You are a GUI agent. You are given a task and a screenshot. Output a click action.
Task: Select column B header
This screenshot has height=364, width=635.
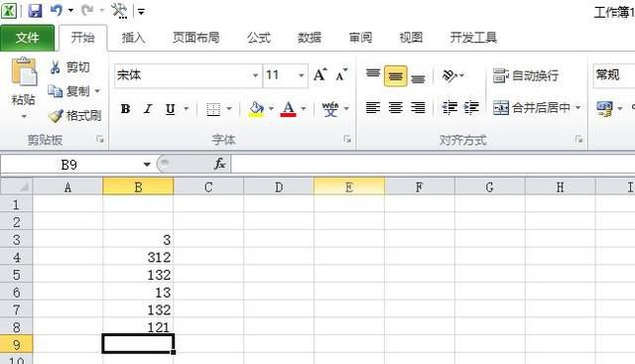[138, 186]
